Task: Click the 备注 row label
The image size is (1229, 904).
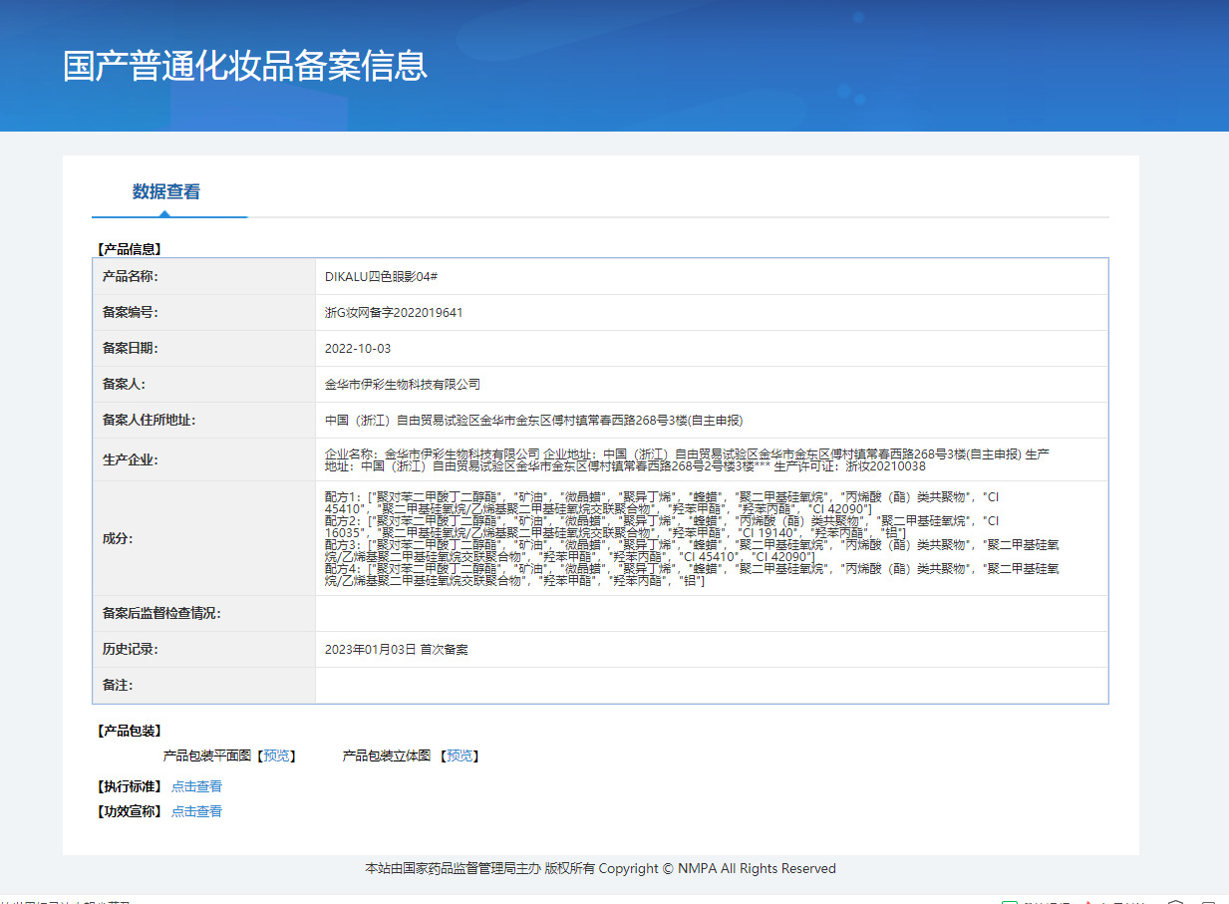Action: click(x=118, y=685)
